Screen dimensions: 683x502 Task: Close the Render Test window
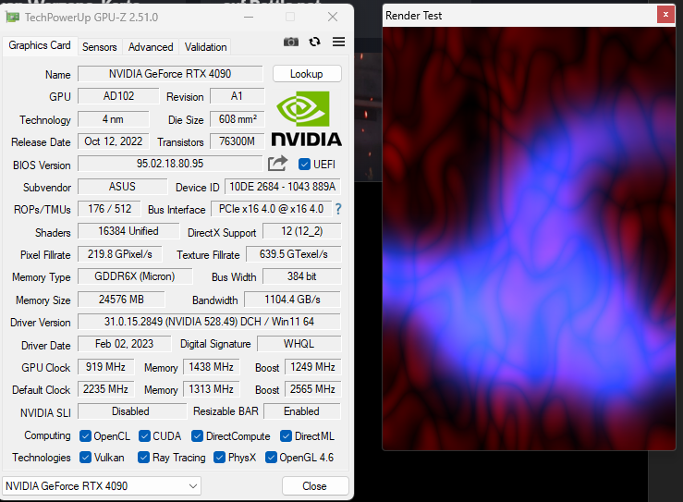pyautogui.click(x=665, y=15)
